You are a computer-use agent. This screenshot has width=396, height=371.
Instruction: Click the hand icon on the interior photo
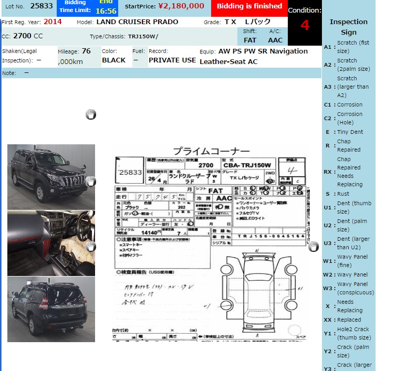click(91, 246)
